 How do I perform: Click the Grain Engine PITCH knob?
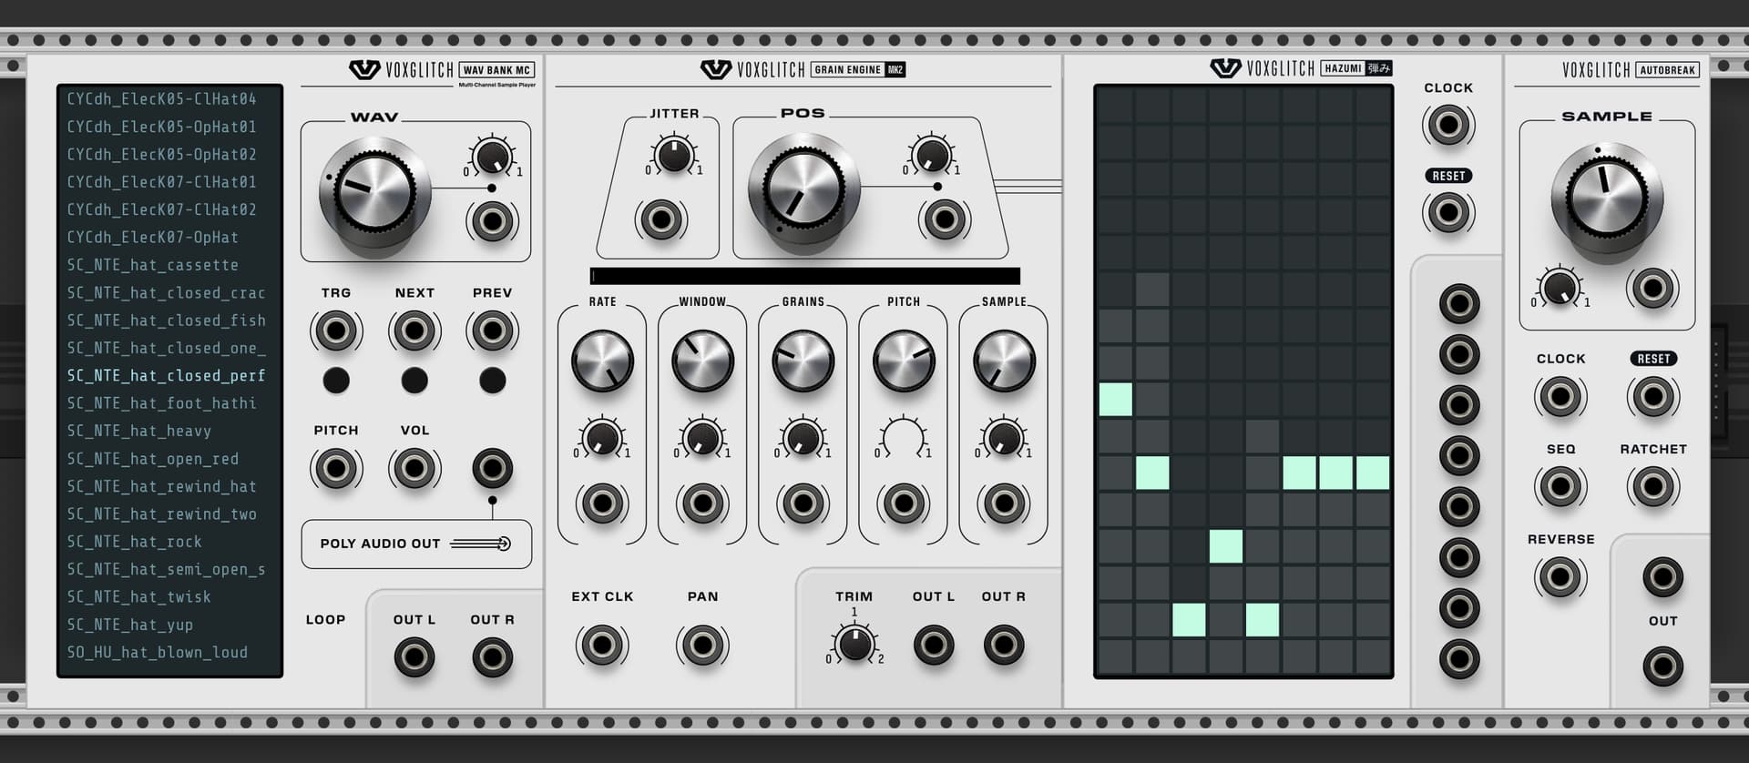(x=904, y=361)
